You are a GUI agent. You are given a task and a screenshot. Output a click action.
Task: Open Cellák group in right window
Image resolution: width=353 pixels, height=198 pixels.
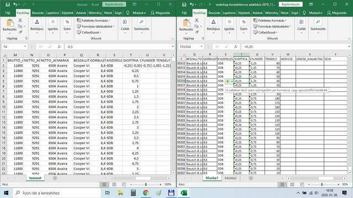point(302,26)
